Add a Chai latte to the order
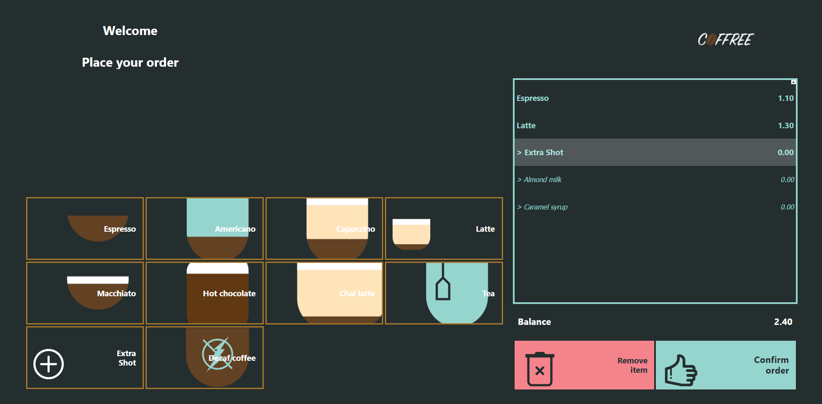Screen dimensions: 822x404 324,293
